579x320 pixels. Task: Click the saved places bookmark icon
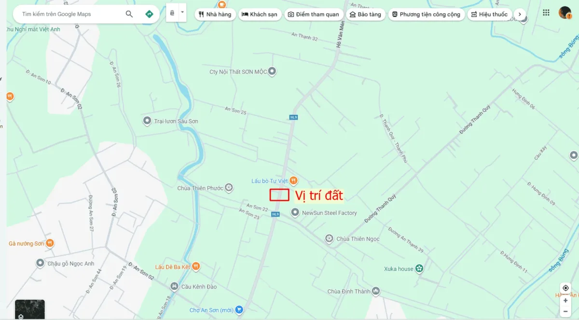[x=172, y=13]
